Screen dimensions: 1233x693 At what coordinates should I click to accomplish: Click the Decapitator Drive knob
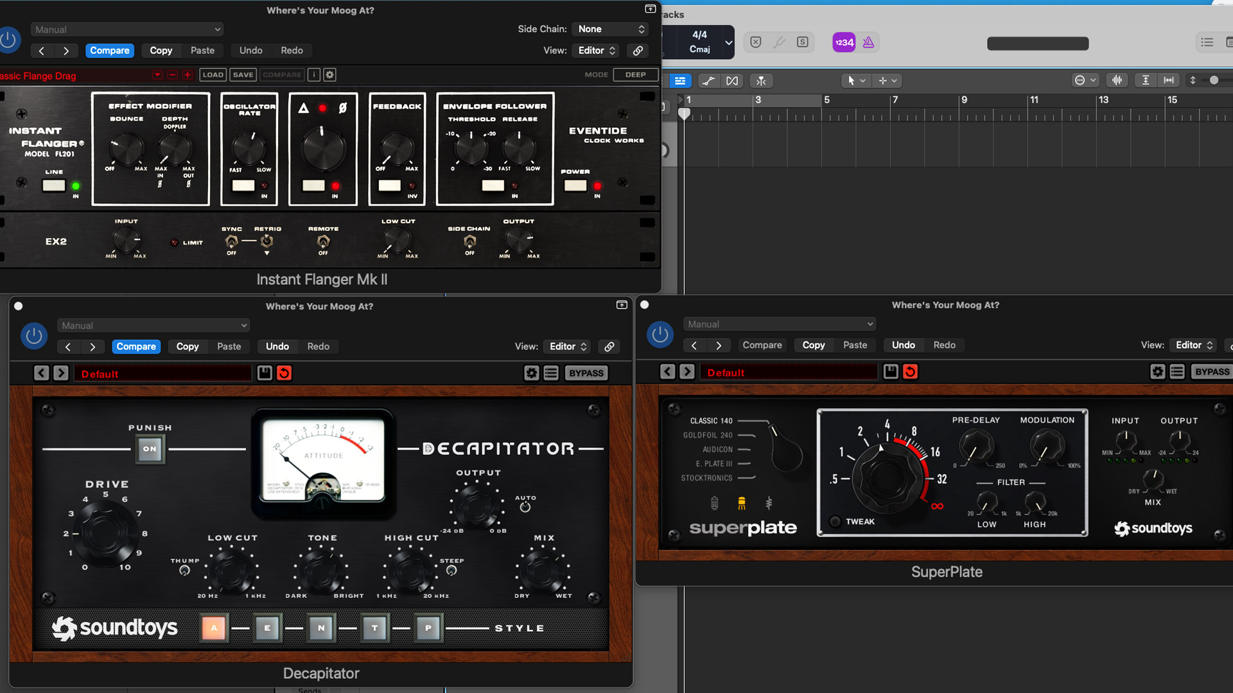[x=105, y=533]
